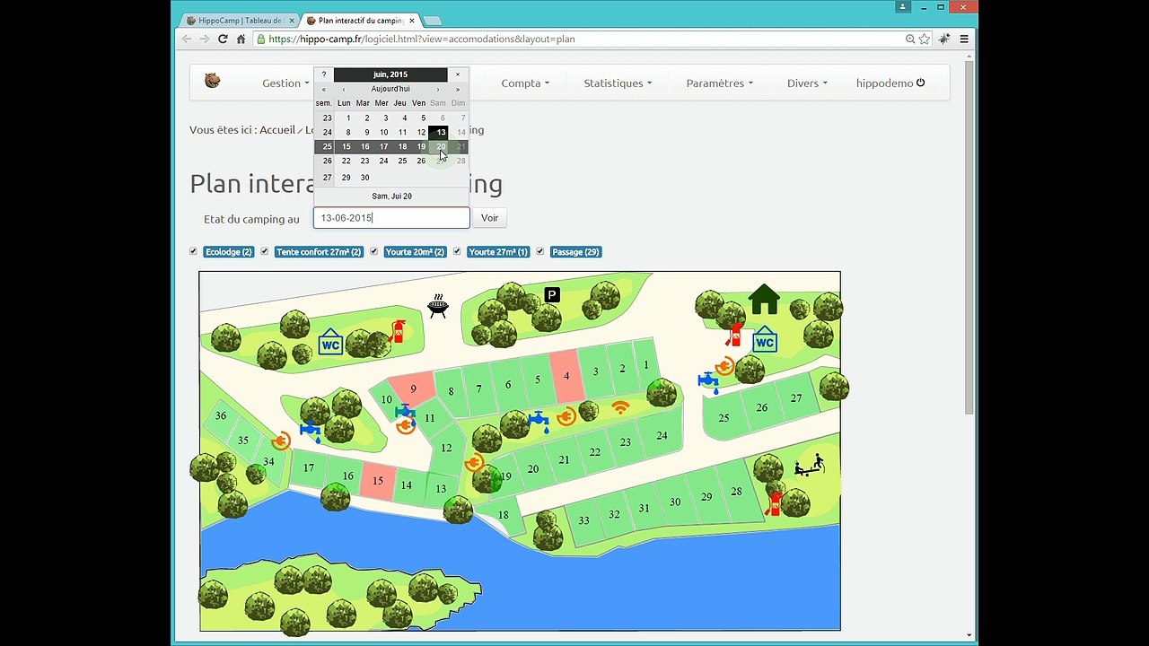Image resolution: width=1149 pixels, height=646 pixels.
Task: Click the parking P icon on the map
Action: pos(552,294)
